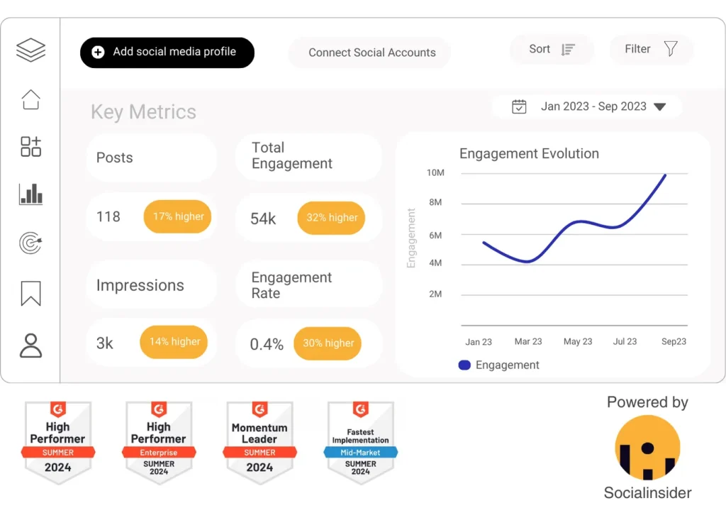The image size is (726, 508).
Task: Select the Impressions metric card
Action: point(151,285)
